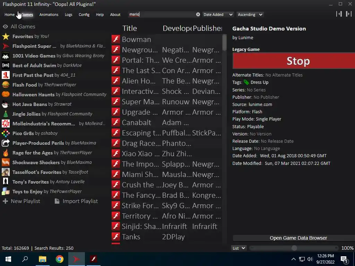
Task: Open the Animations tab
Action: tap(49, 15)
